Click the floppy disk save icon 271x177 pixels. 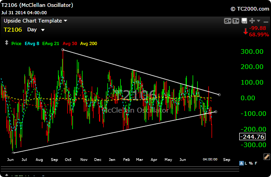(x=244, y=21)
